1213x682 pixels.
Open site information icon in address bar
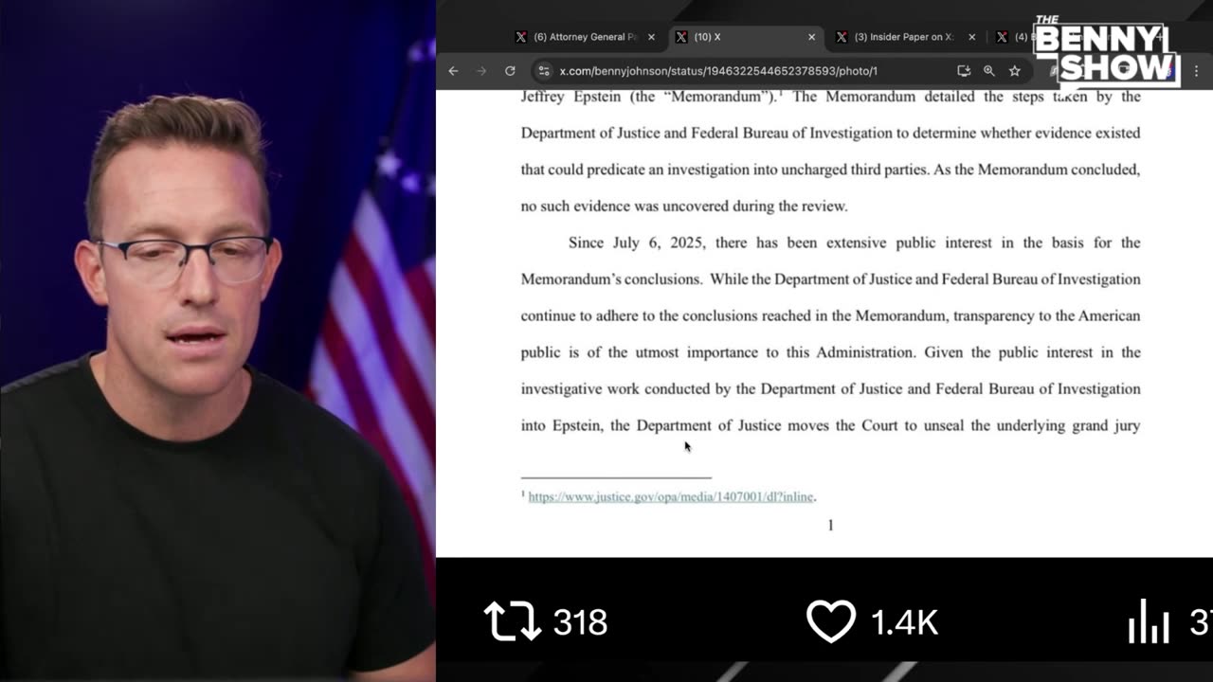(x=543, y=71)
